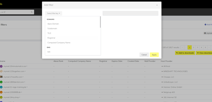This screenshot has height=102, width=212.
Task: Select MX under DNS section
Action: point(49,52)
